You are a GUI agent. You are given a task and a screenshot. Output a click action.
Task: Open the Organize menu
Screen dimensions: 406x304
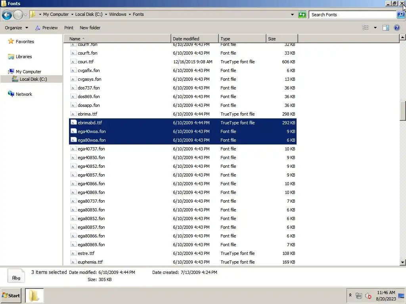(16, 28)
